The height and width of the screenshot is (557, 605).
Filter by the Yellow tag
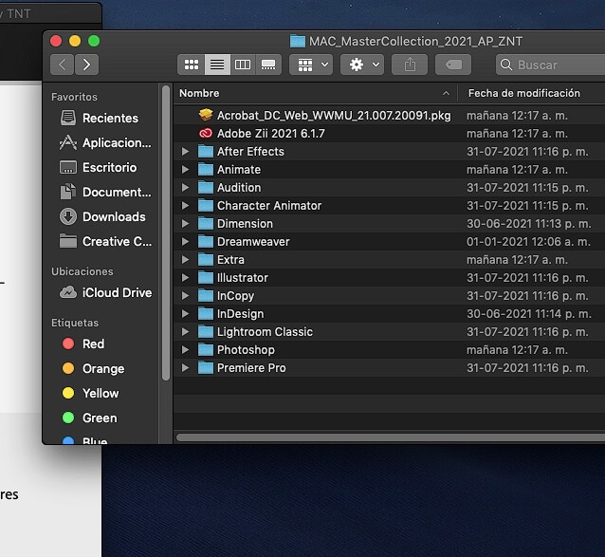pyautogui.click(x=90, y=393)
